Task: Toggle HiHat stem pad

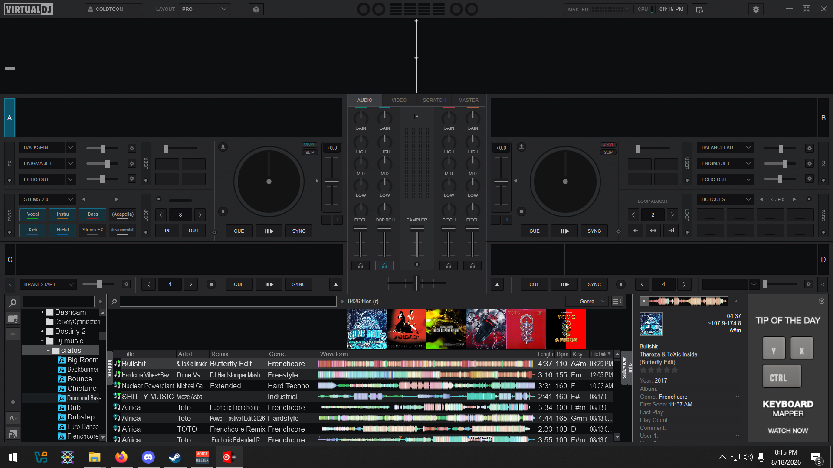Action: pos(63,230)
